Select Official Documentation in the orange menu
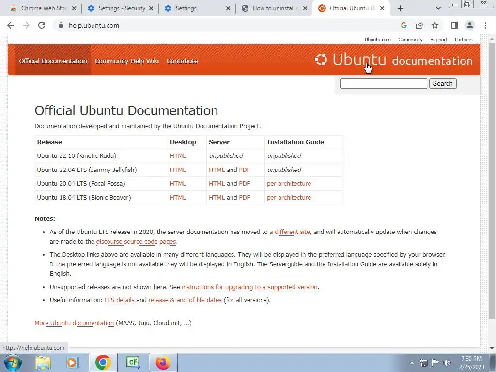This screenshot has width=496, height=372. (53, 61)
